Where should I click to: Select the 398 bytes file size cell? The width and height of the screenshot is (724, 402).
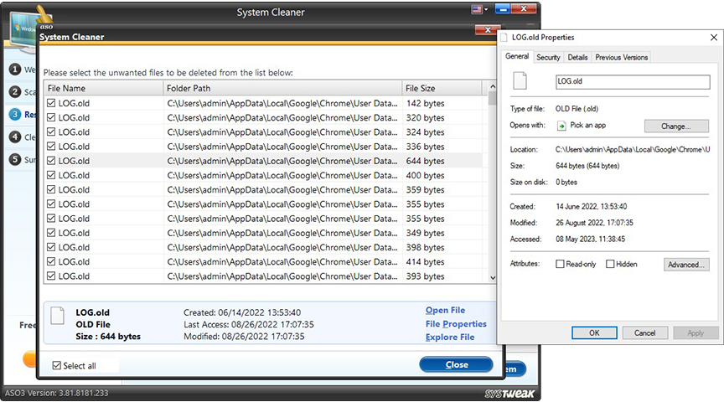425,247
